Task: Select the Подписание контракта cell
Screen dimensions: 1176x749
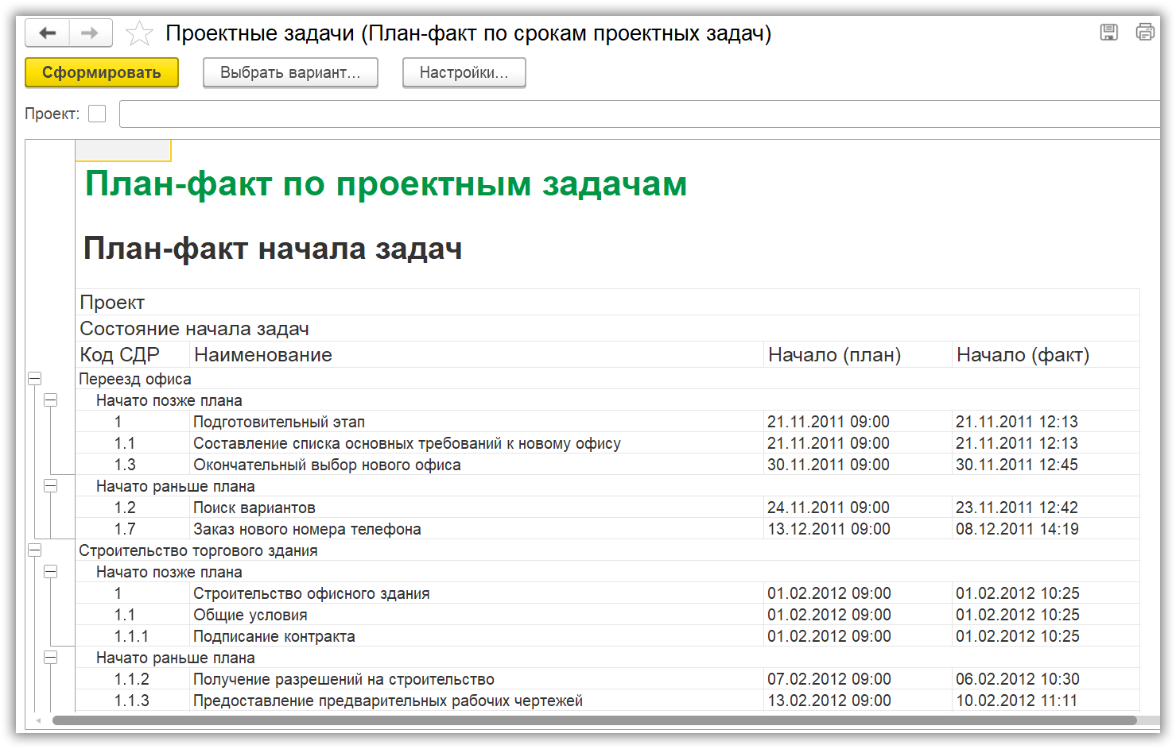Action: point(477,636)
